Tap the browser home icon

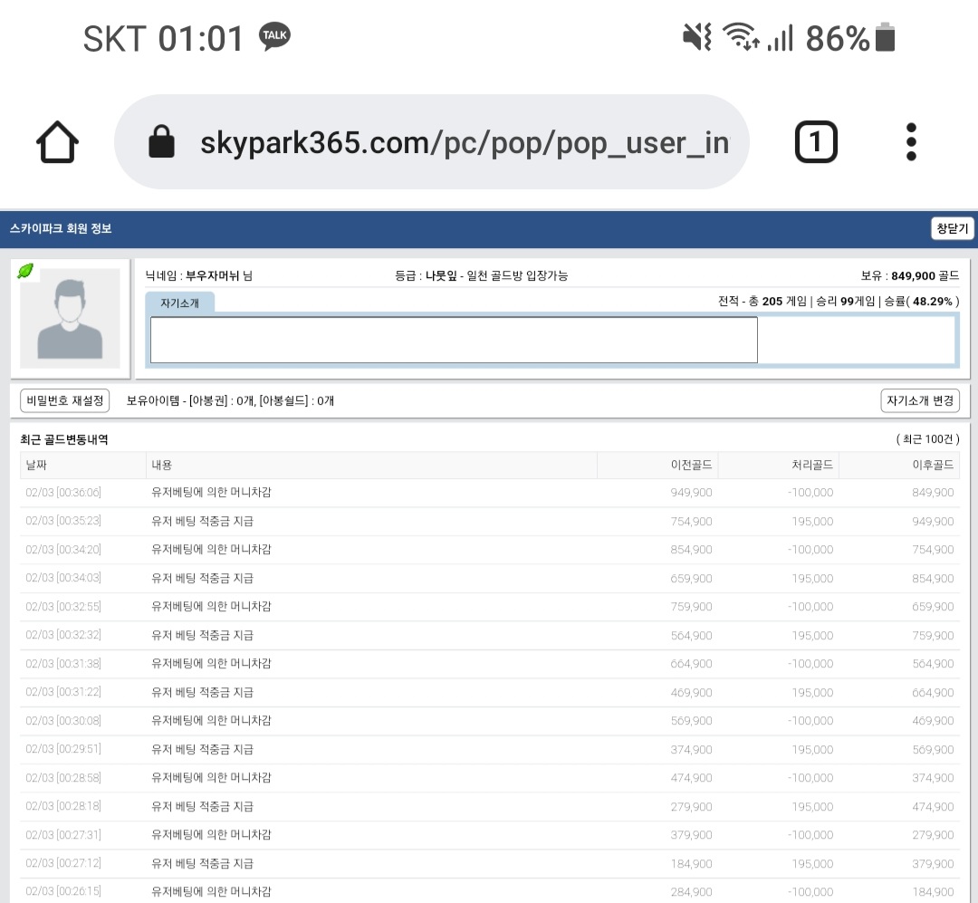(x=57, y=142)
